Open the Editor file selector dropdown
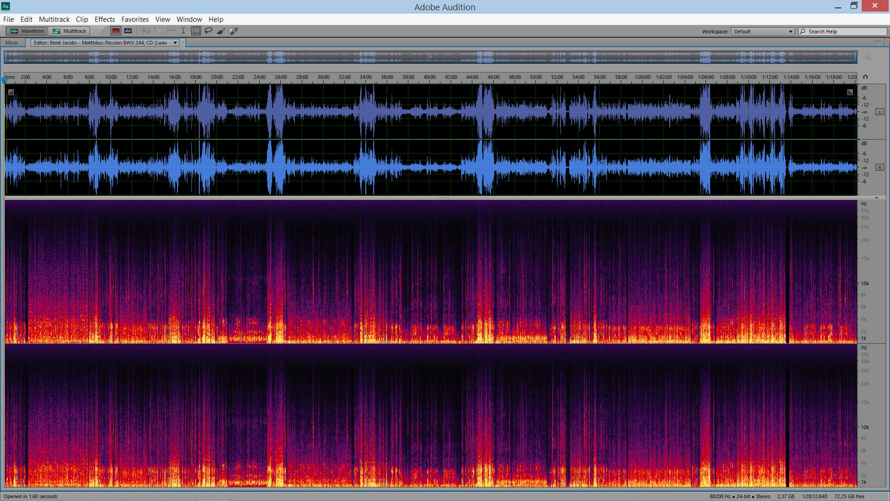Viewport: 890px width, 501px height. click(x=175, y=43)
